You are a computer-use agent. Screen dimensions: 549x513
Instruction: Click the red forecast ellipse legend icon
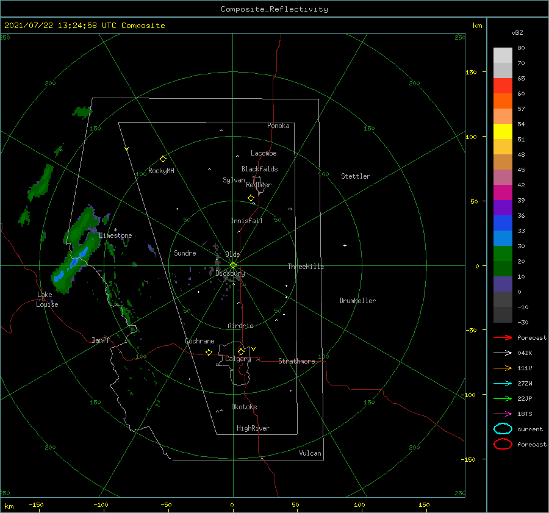[503, 444]
